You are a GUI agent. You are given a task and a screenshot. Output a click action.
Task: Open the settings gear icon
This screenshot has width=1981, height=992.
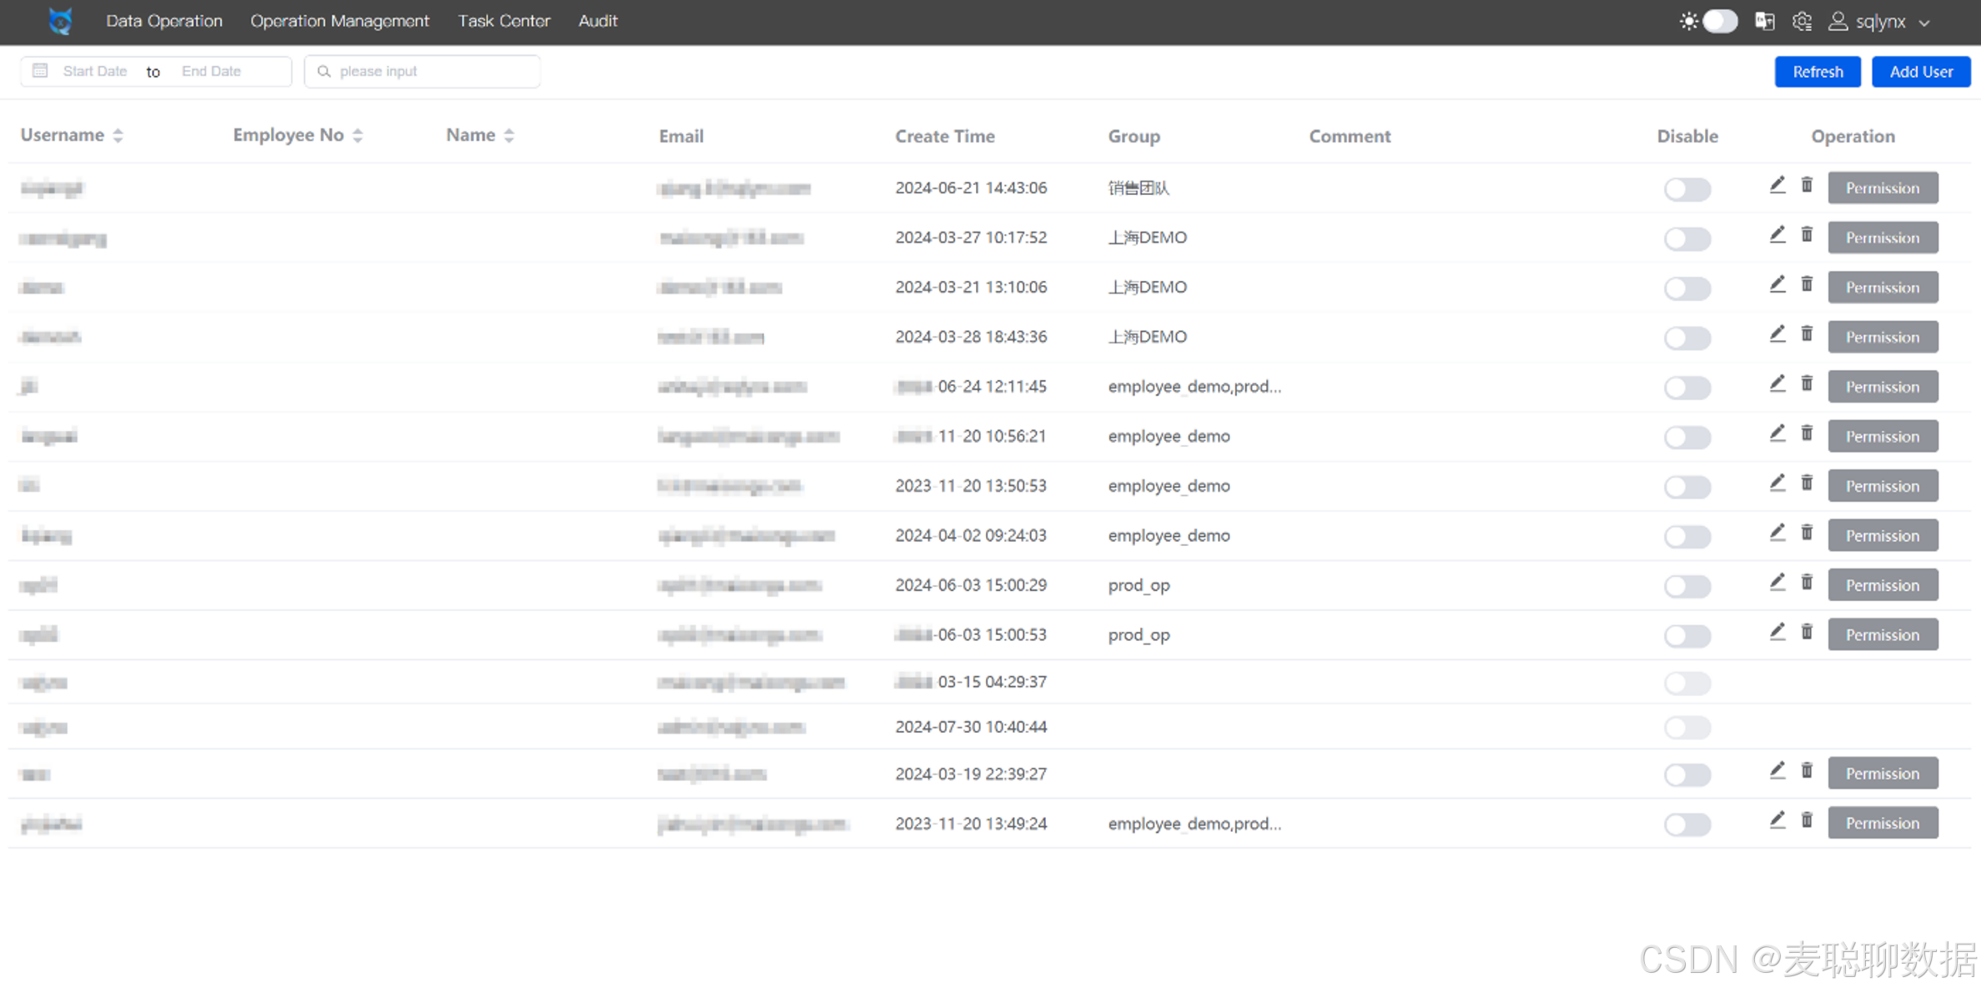click(x=1802, y=21)
